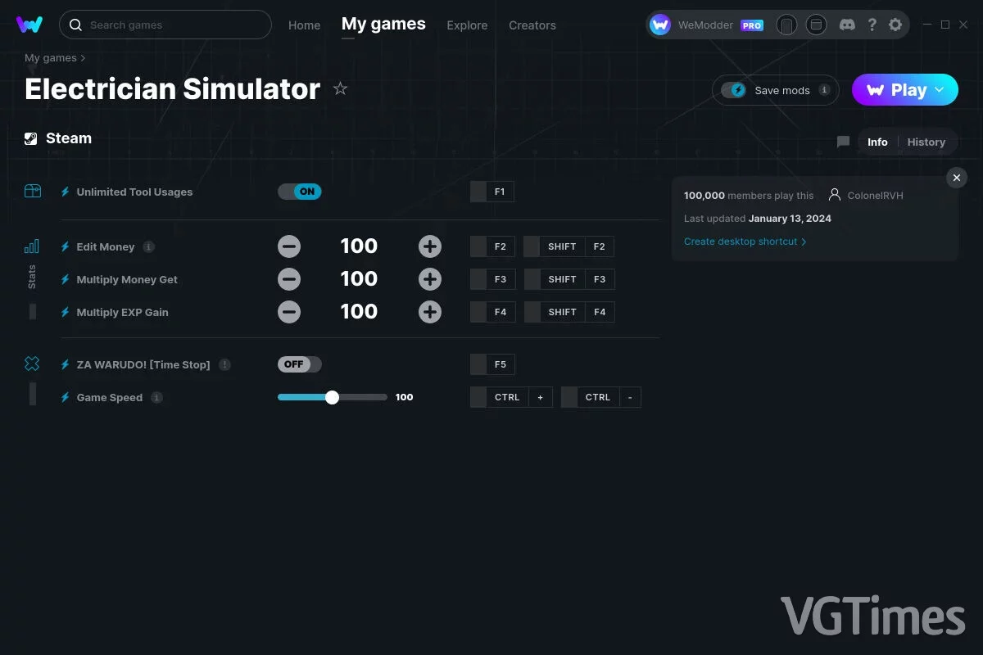Click the F3 hotkey for Multiply Money Get
Viewport: 983px width, 655px height.
tap(492, 279)
